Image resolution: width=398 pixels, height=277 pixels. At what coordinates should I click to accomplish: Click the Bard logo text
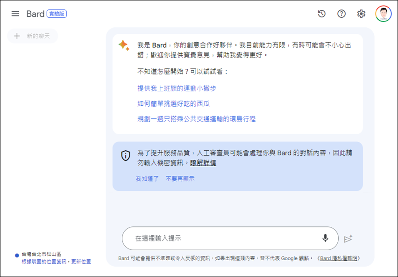pos(36,14)
